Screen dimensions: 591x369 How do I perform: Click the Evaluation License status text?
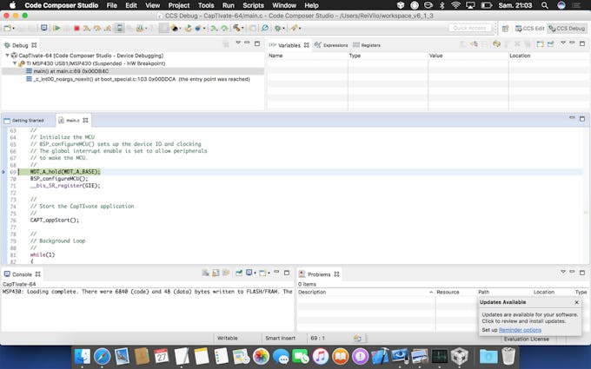click(526, 339)
